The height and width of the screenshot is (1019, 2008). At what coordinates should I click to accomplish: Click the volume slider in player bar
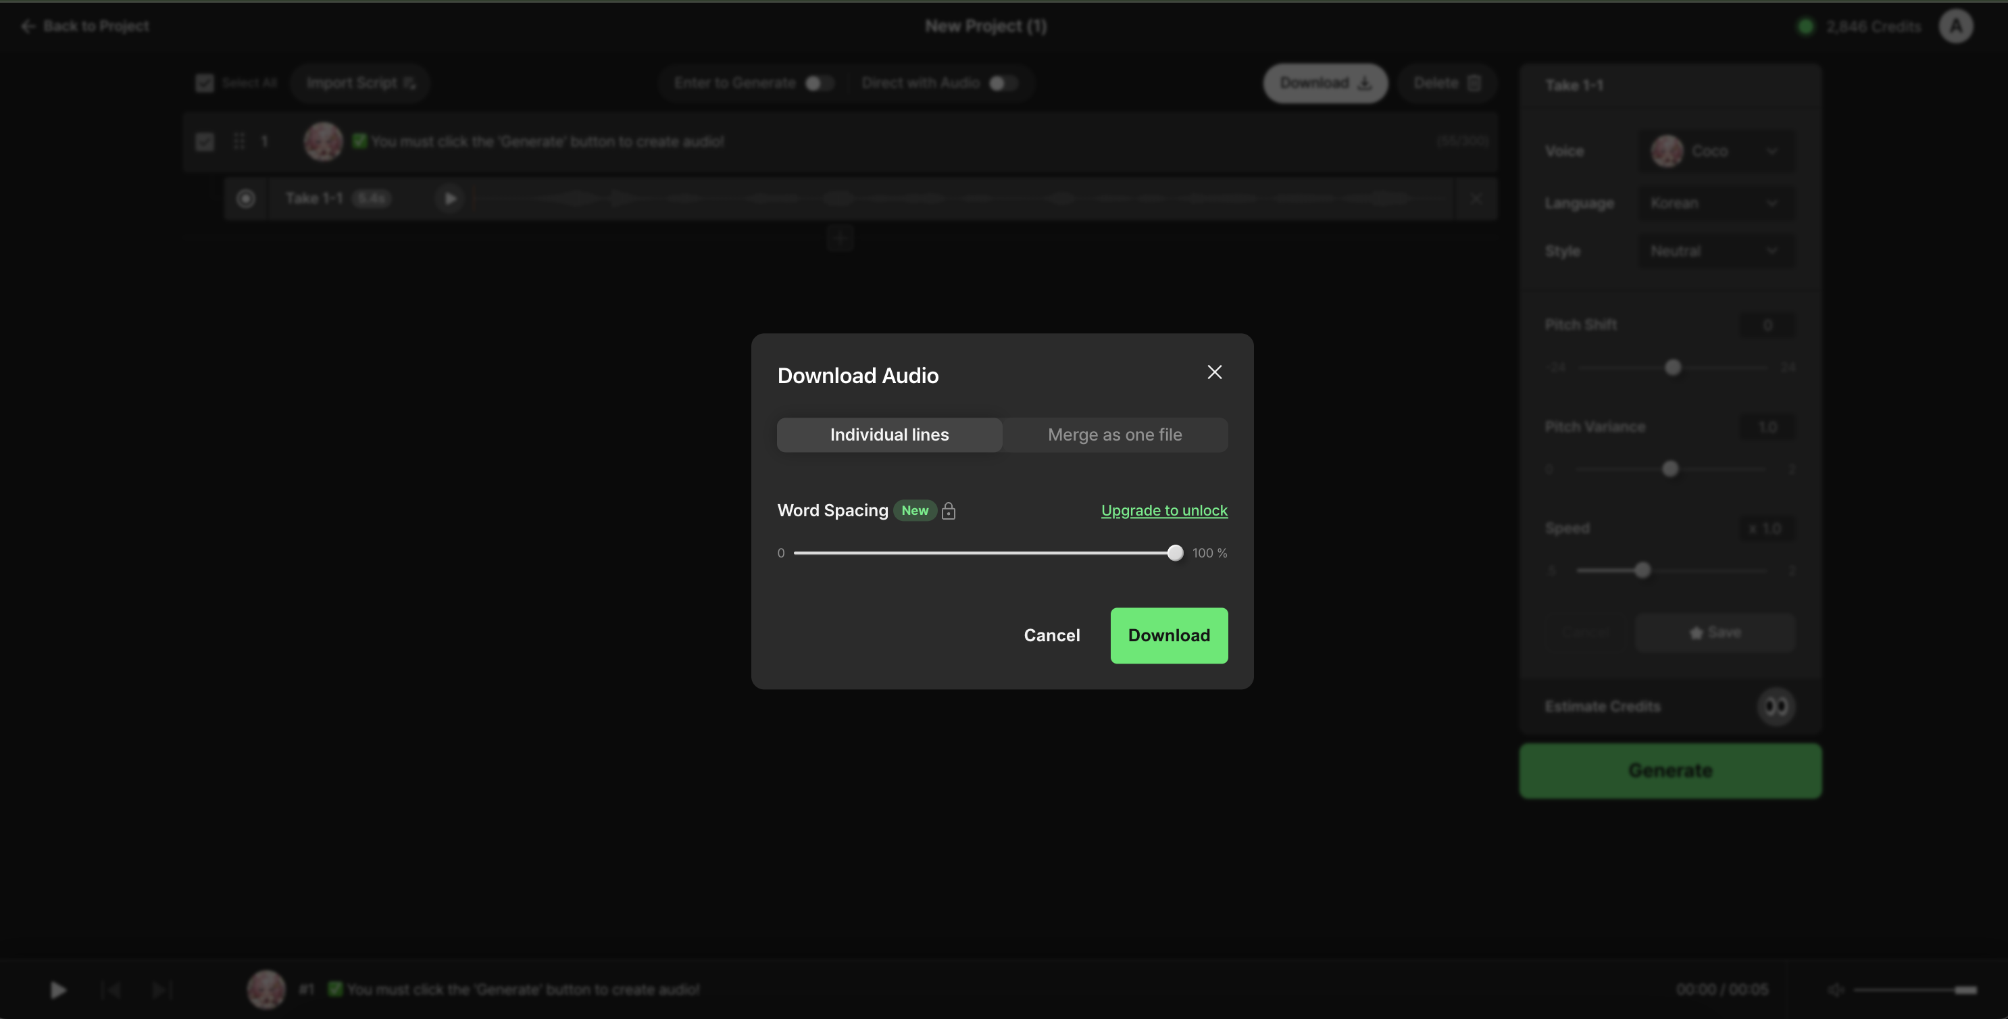coord(1915,989)
